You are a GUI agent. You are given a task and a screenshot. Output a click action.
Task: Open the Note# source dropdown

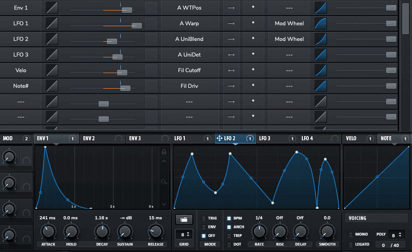tap(21, 86)
